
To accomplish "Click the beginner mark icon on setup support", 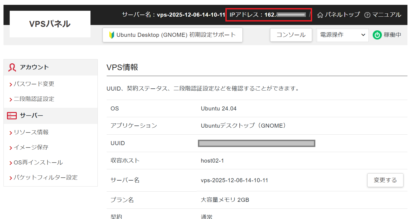I will [x=111, y=35].
